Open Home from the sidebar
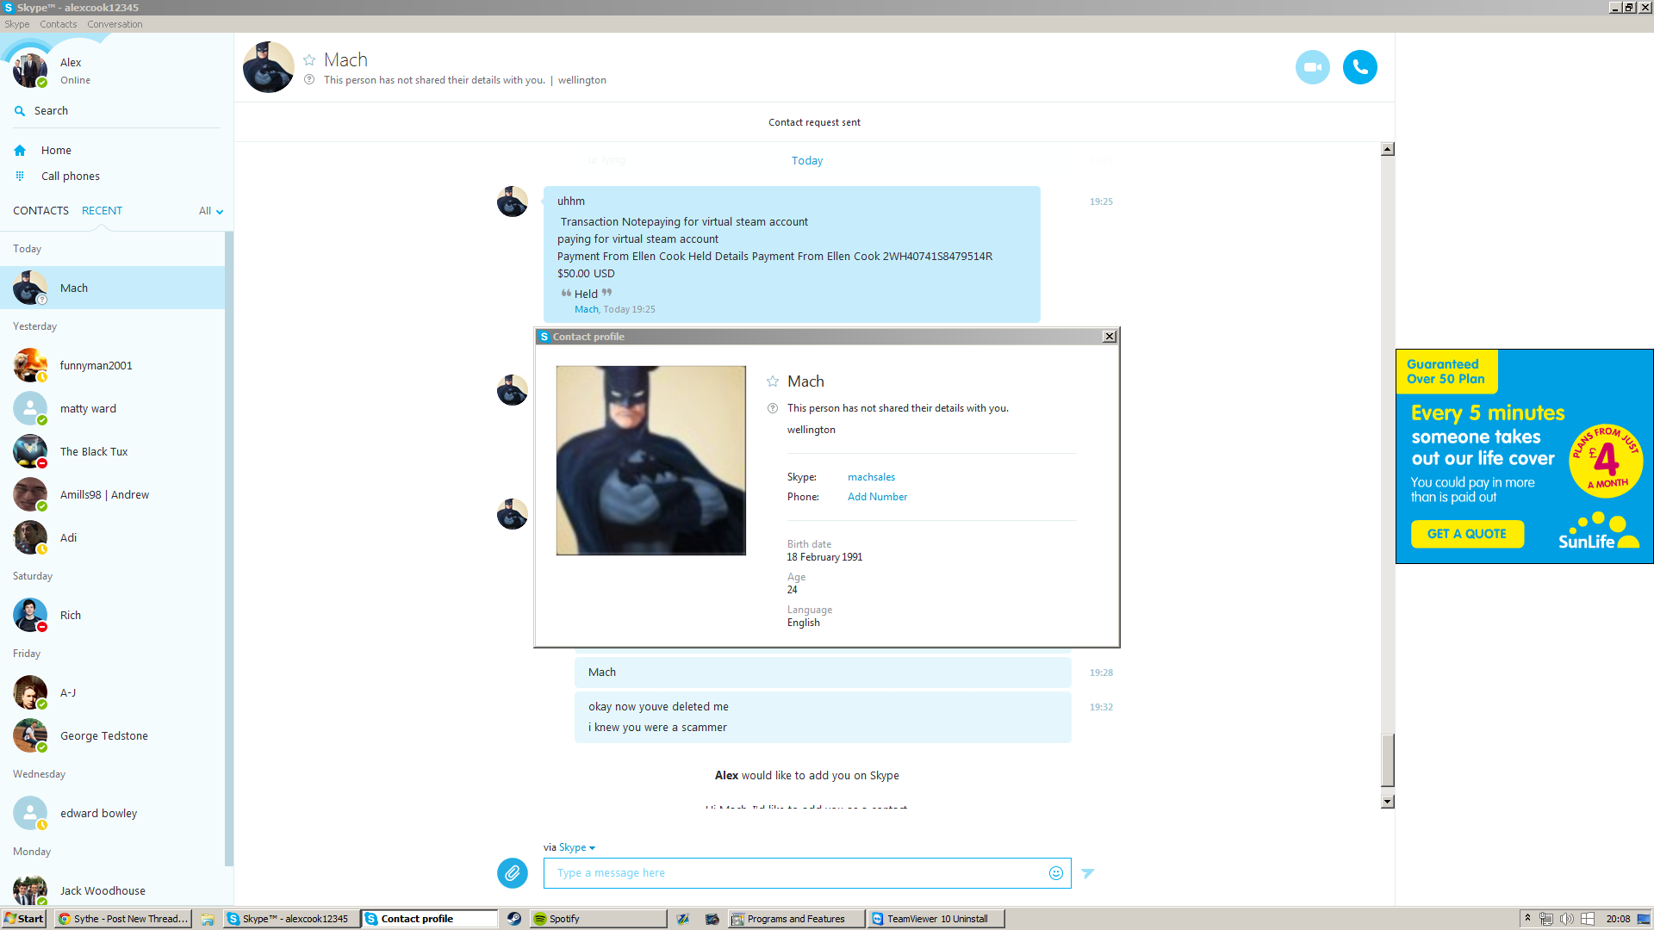This screenshot has width=1654, height=930. (56, 151)
